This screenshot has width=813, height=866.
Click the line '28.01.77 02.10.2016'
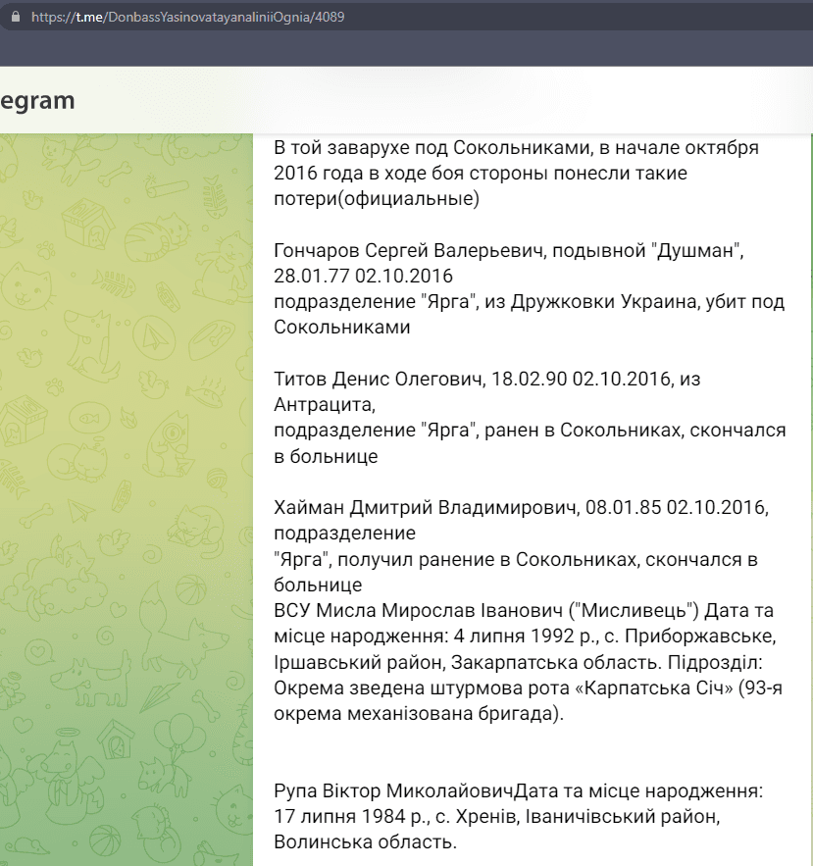(363, 277)
